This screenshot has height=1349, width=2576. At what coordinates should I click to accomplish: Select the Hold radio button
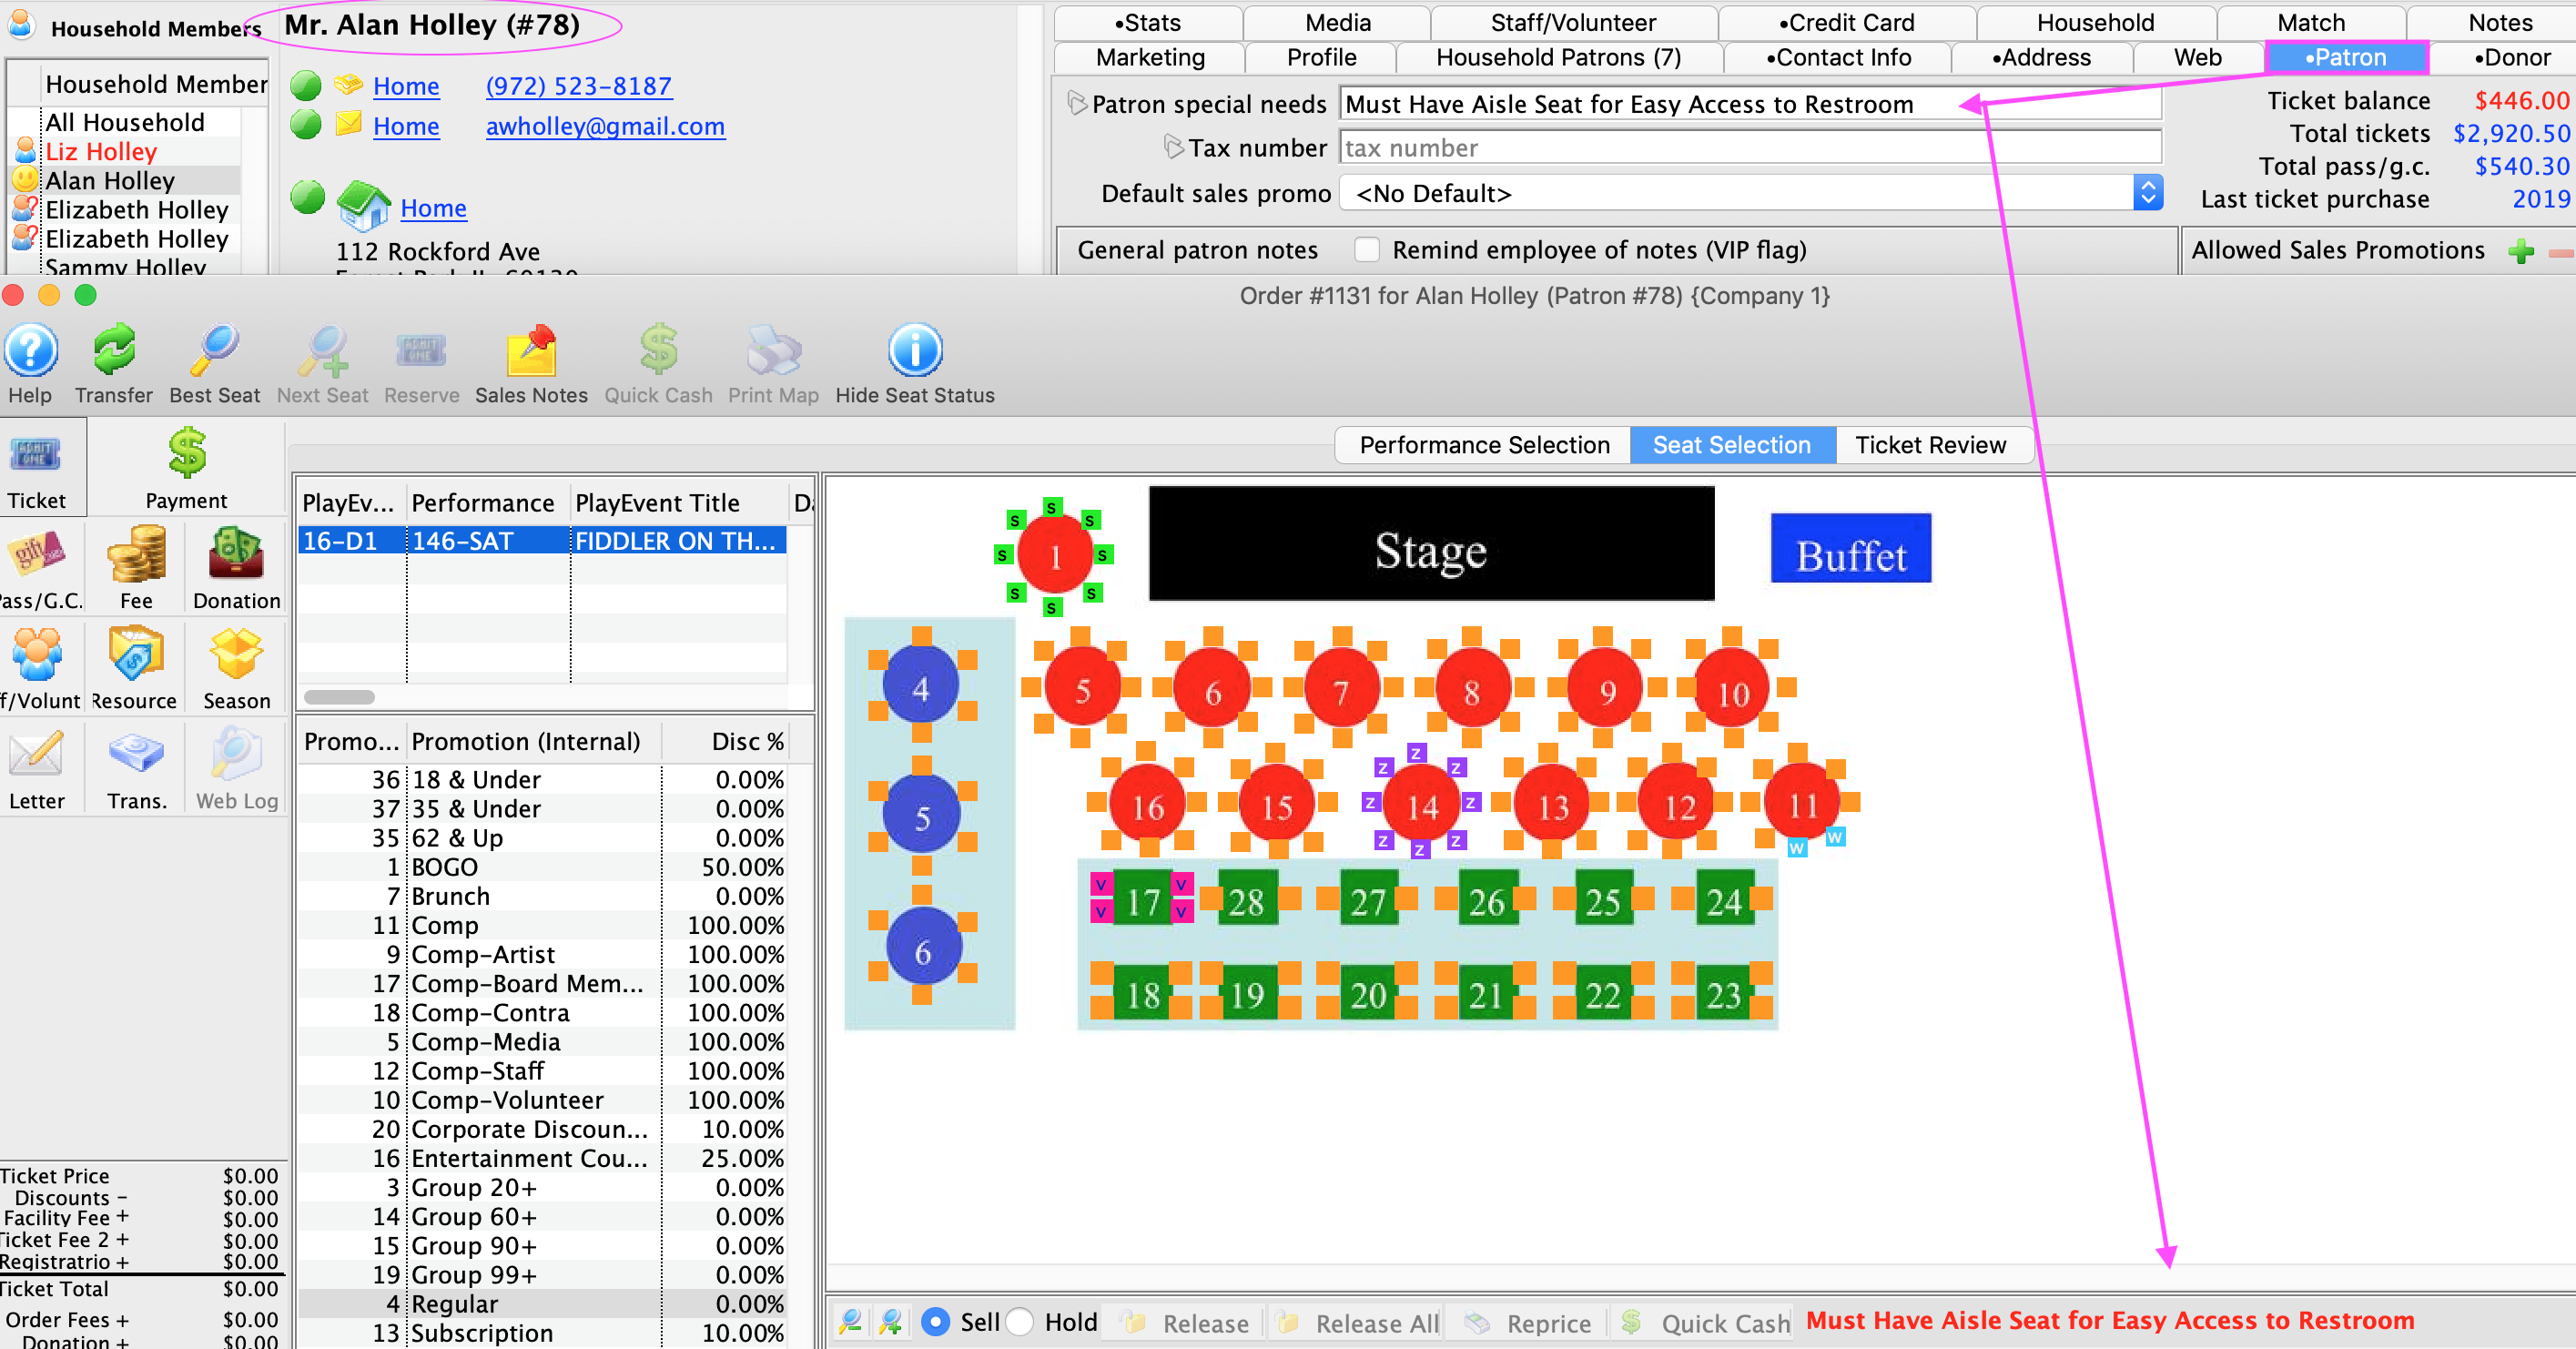tap(1019, 1322)
